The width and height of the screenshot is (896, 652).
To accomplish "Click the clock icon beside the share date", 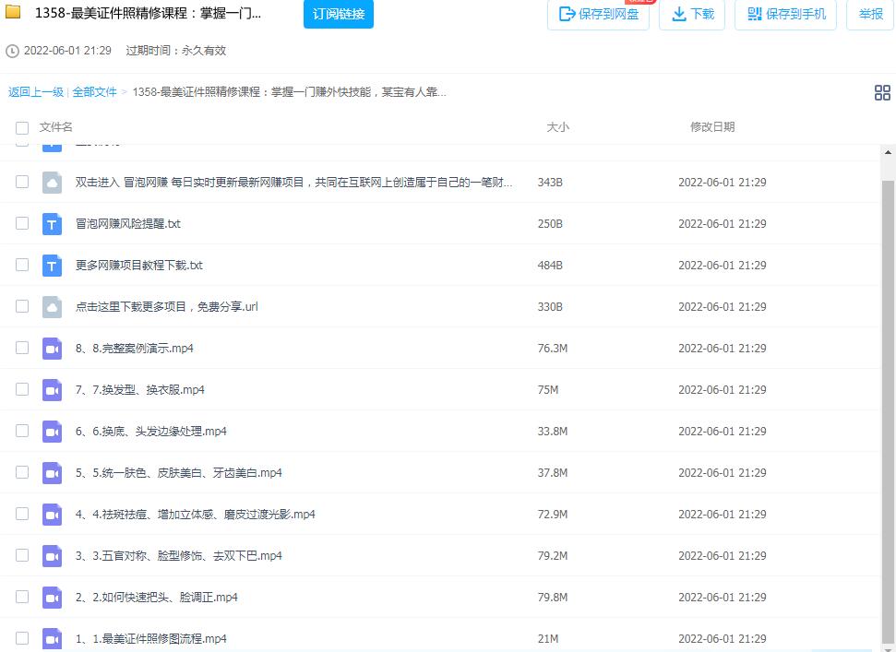I will 12,52.
